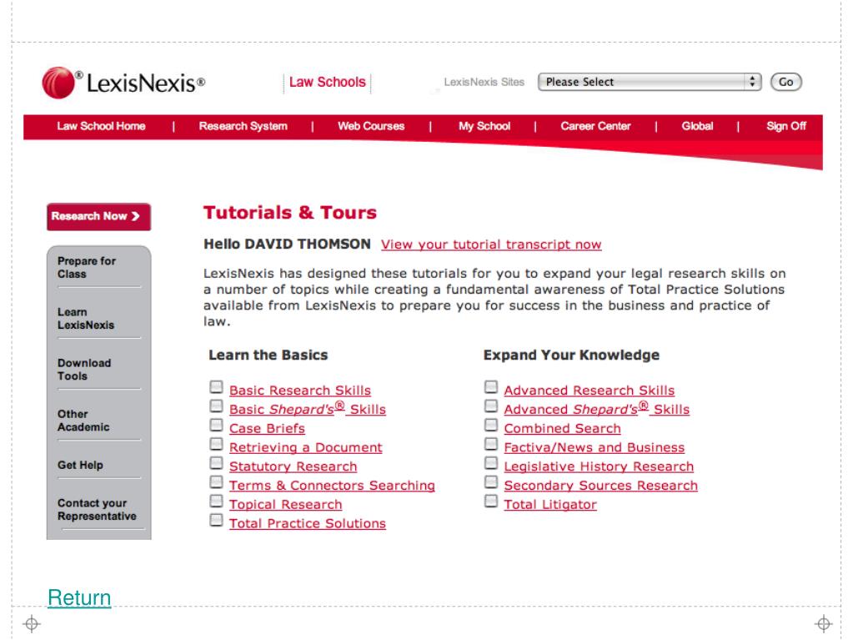This screenshot has height=640, width=853.
Task: Click Contact your Representative
Action: pyautogui.click(x=97, y=510)
